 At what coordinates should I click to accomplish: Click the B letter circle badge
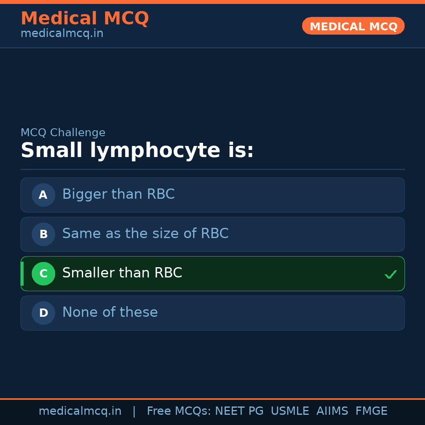click(x=43, y=234)
